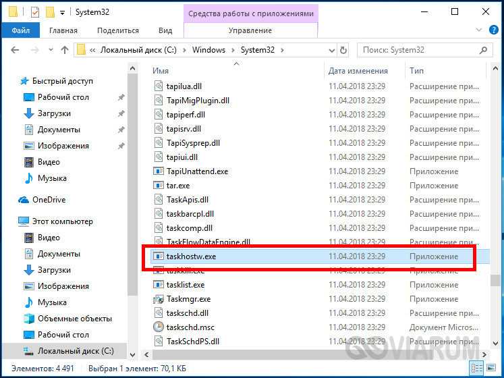This screenshot has width=504, height=378.
Task: Click the tar.exe application icon
Action: point(158,186)
